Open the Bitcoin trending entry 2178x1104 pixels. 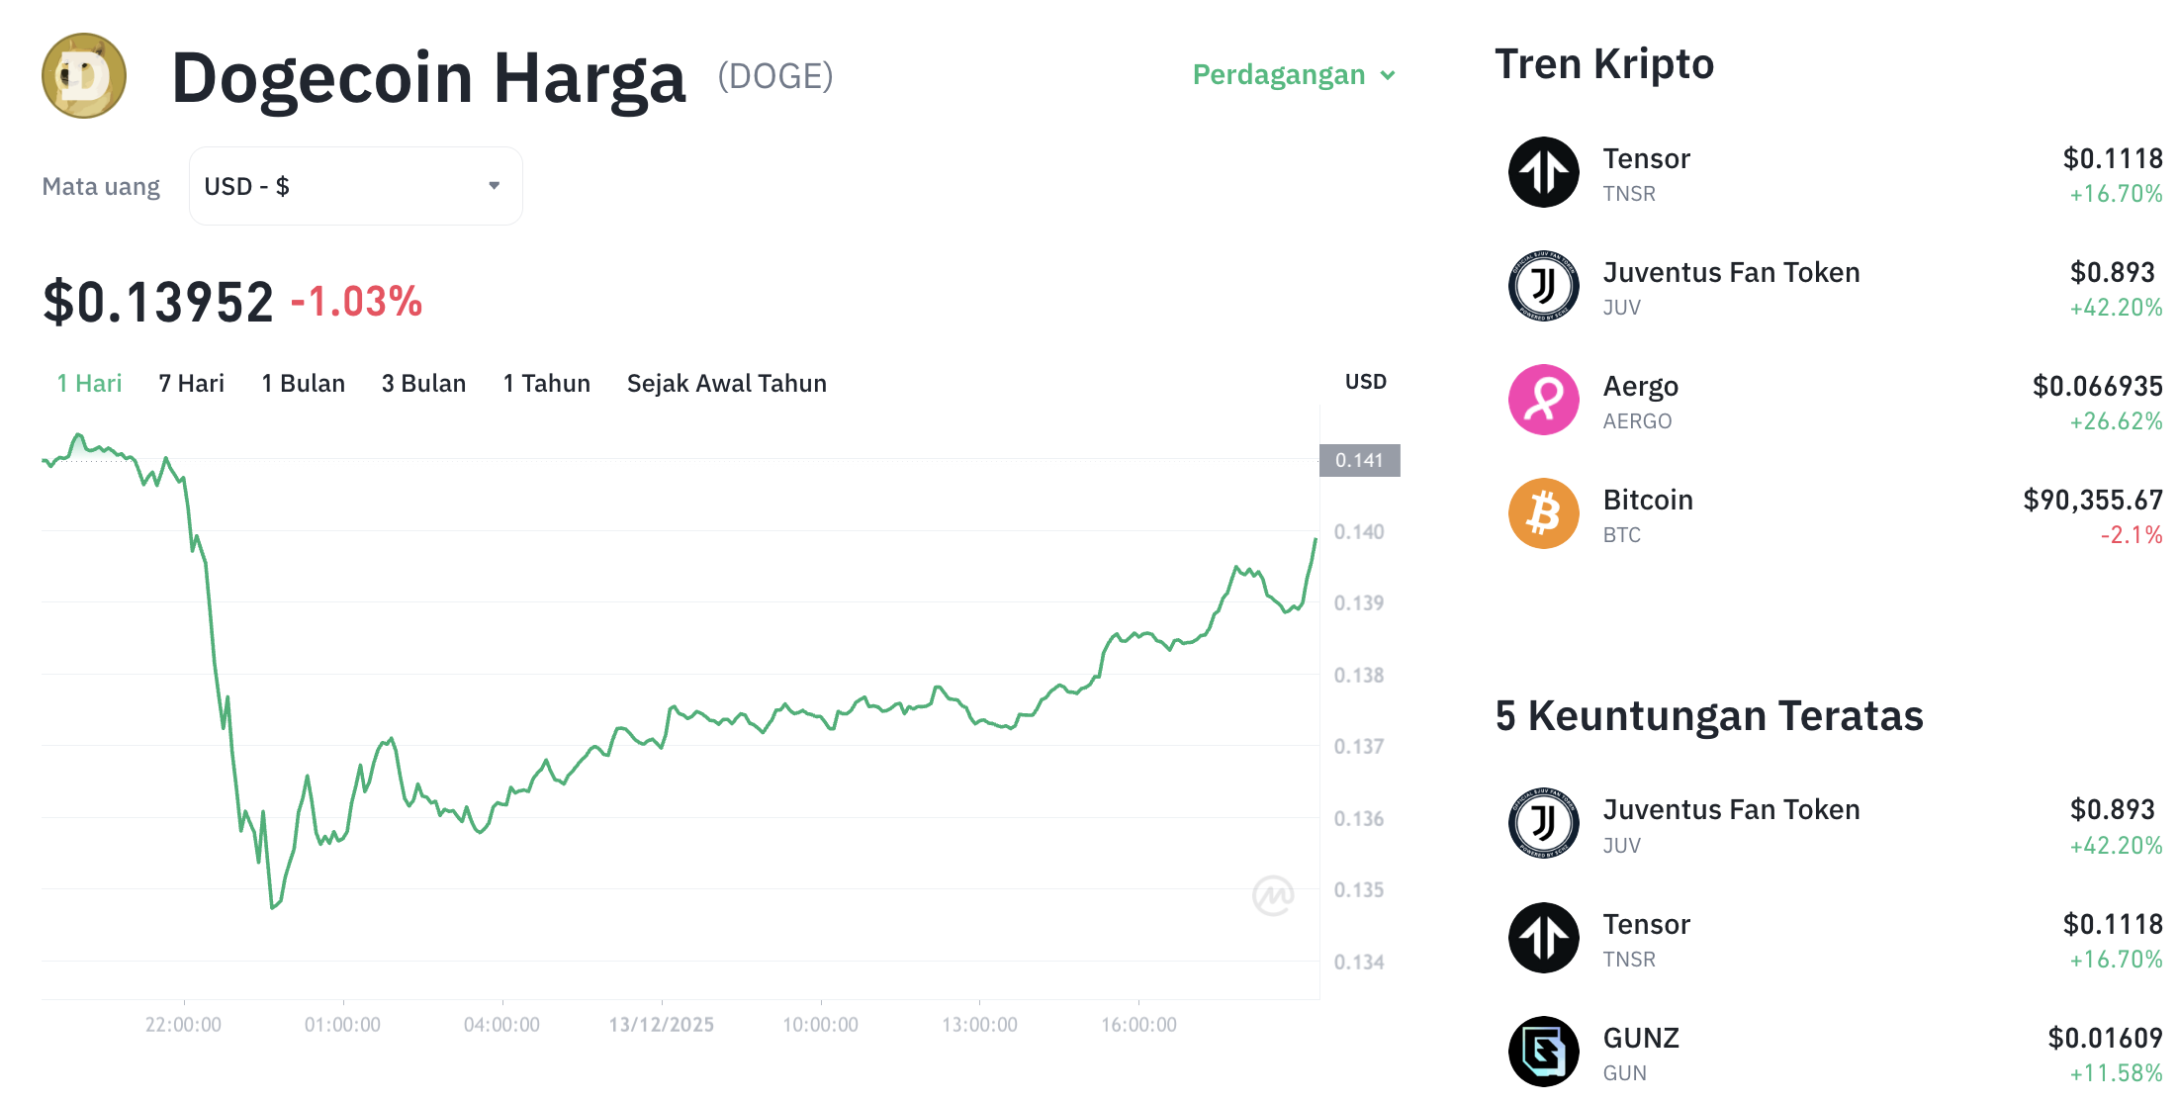click(1648, 500)
